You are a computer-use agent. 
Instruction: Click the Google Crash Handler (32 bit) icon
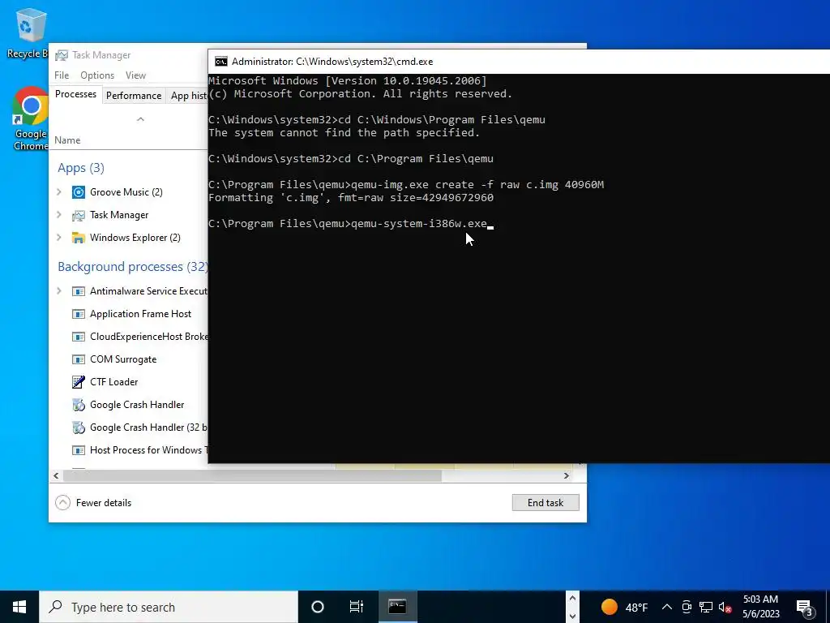pos(79,428)
